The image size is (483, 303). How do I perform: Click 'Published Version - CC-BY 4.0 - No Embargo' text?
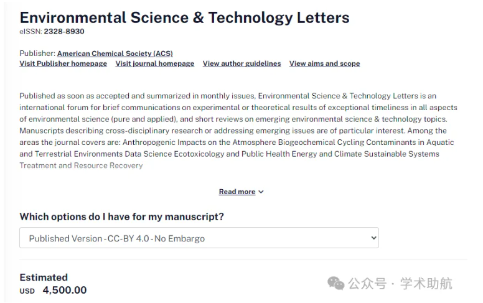(x=117, y=239)
